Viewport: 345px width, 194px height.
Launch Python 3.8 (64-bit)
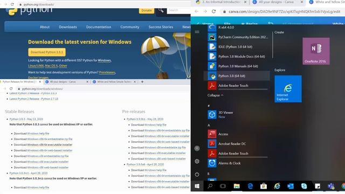point(237,76)
